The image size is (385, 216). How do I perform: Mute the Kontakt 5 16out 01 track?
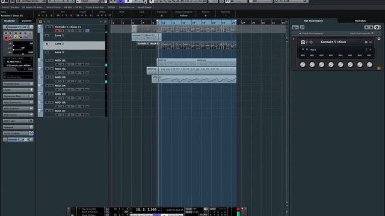[47, 27]
